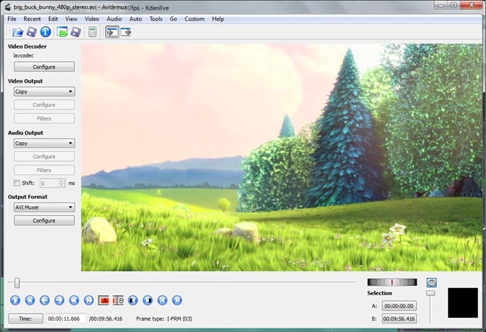Open Audio Output codec dropdown
The image size is (486, 332).
(x=44, y=143)
